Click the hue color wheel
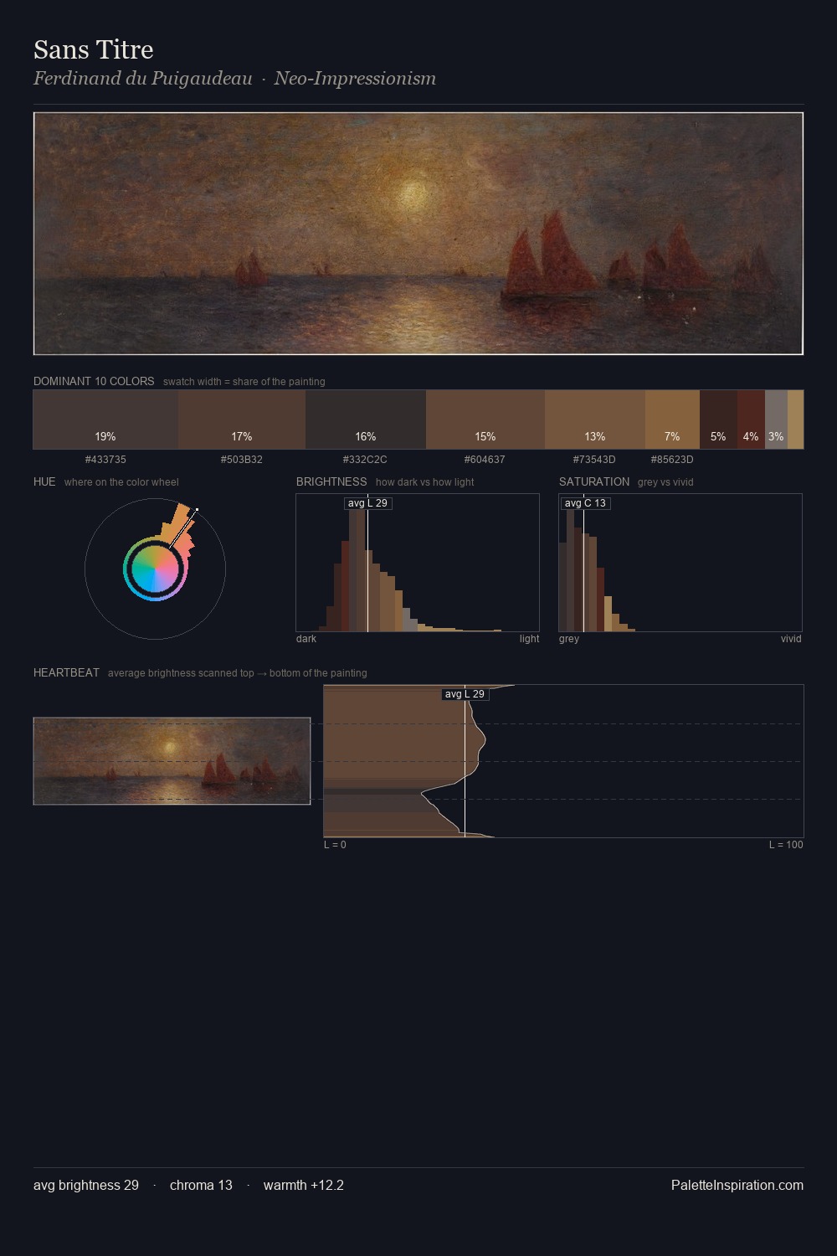 pyautogui.click(x=155, y=569)
